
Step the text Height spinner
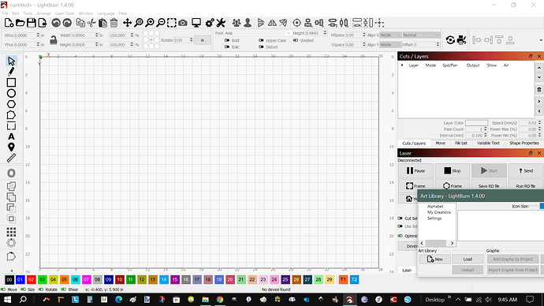pyautogui.click(x=325, y=33)
